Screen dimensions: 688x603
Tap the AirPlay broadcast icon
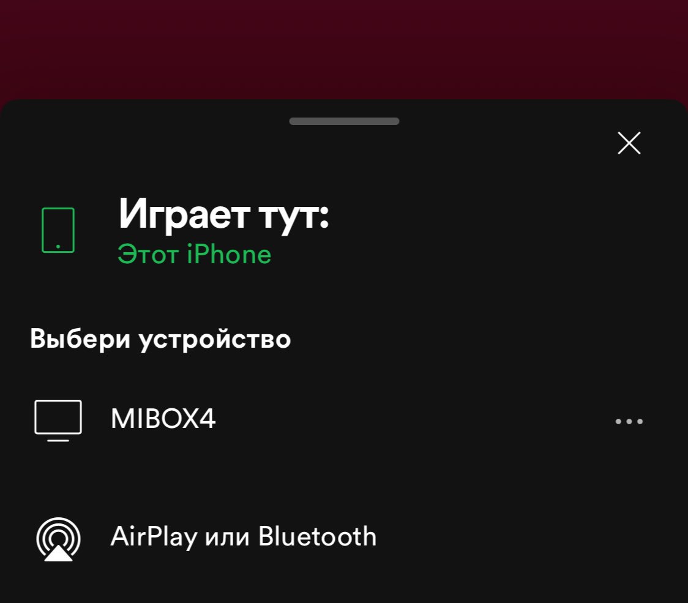point(58,539)
